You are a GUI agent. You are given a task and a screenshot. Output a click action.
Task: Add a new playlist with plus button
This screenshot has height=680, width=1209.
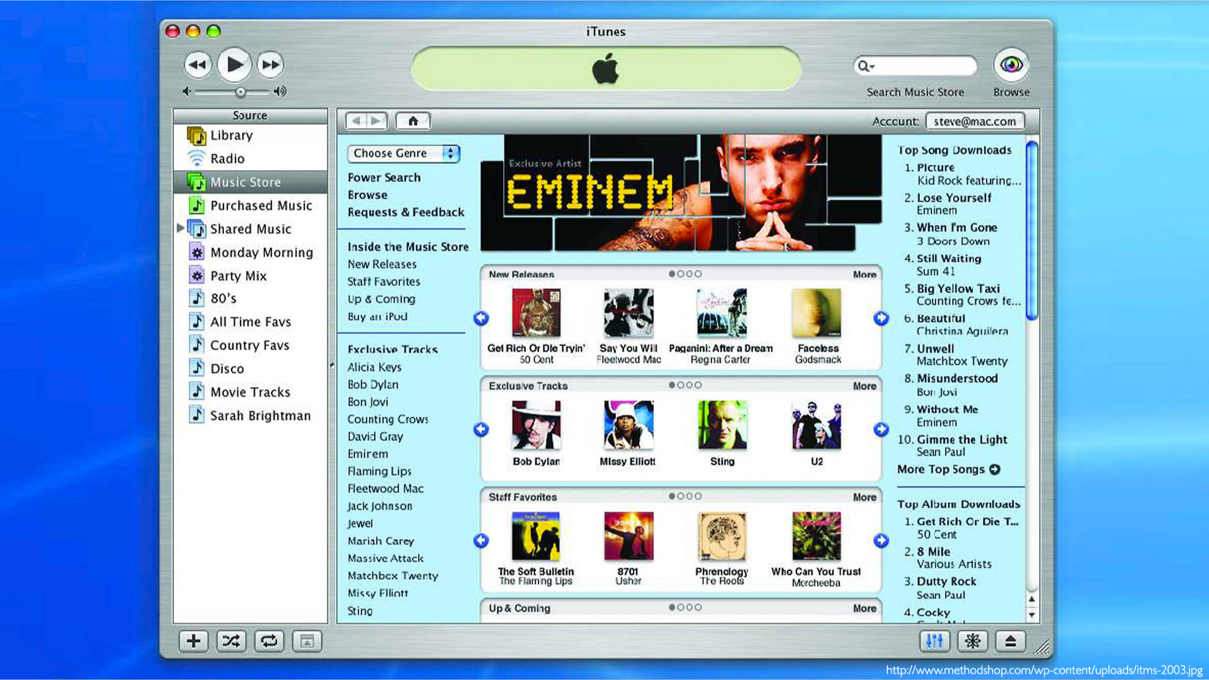click(193, 641)
